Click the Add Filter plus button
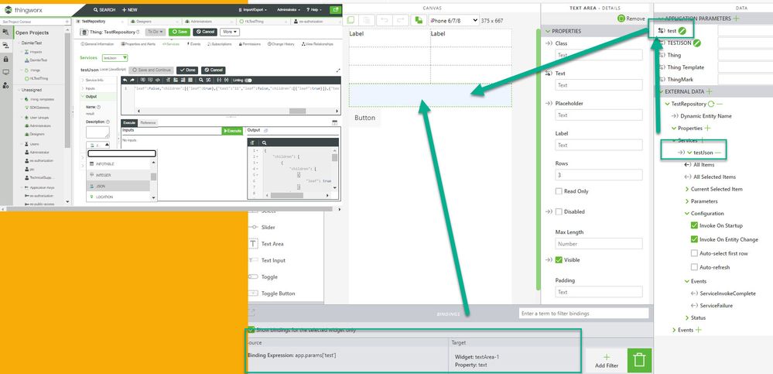The image size is (773, 374). click(607, 361)
